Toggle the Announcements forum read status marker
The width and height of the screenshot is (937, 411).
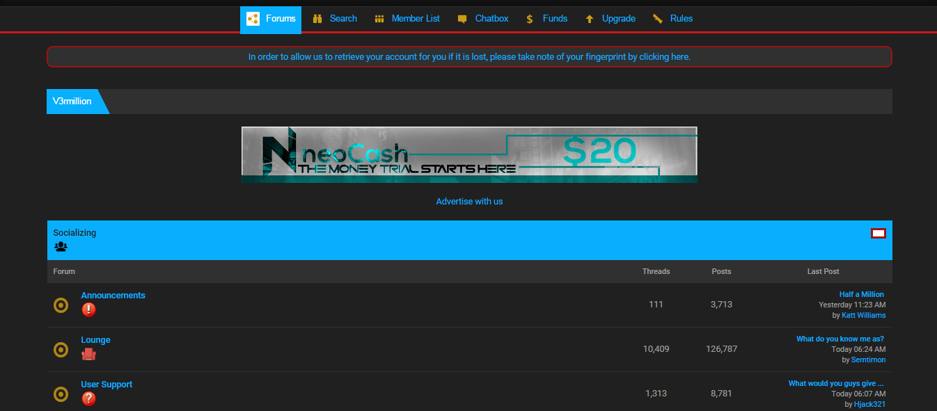[x=61, y=305]
